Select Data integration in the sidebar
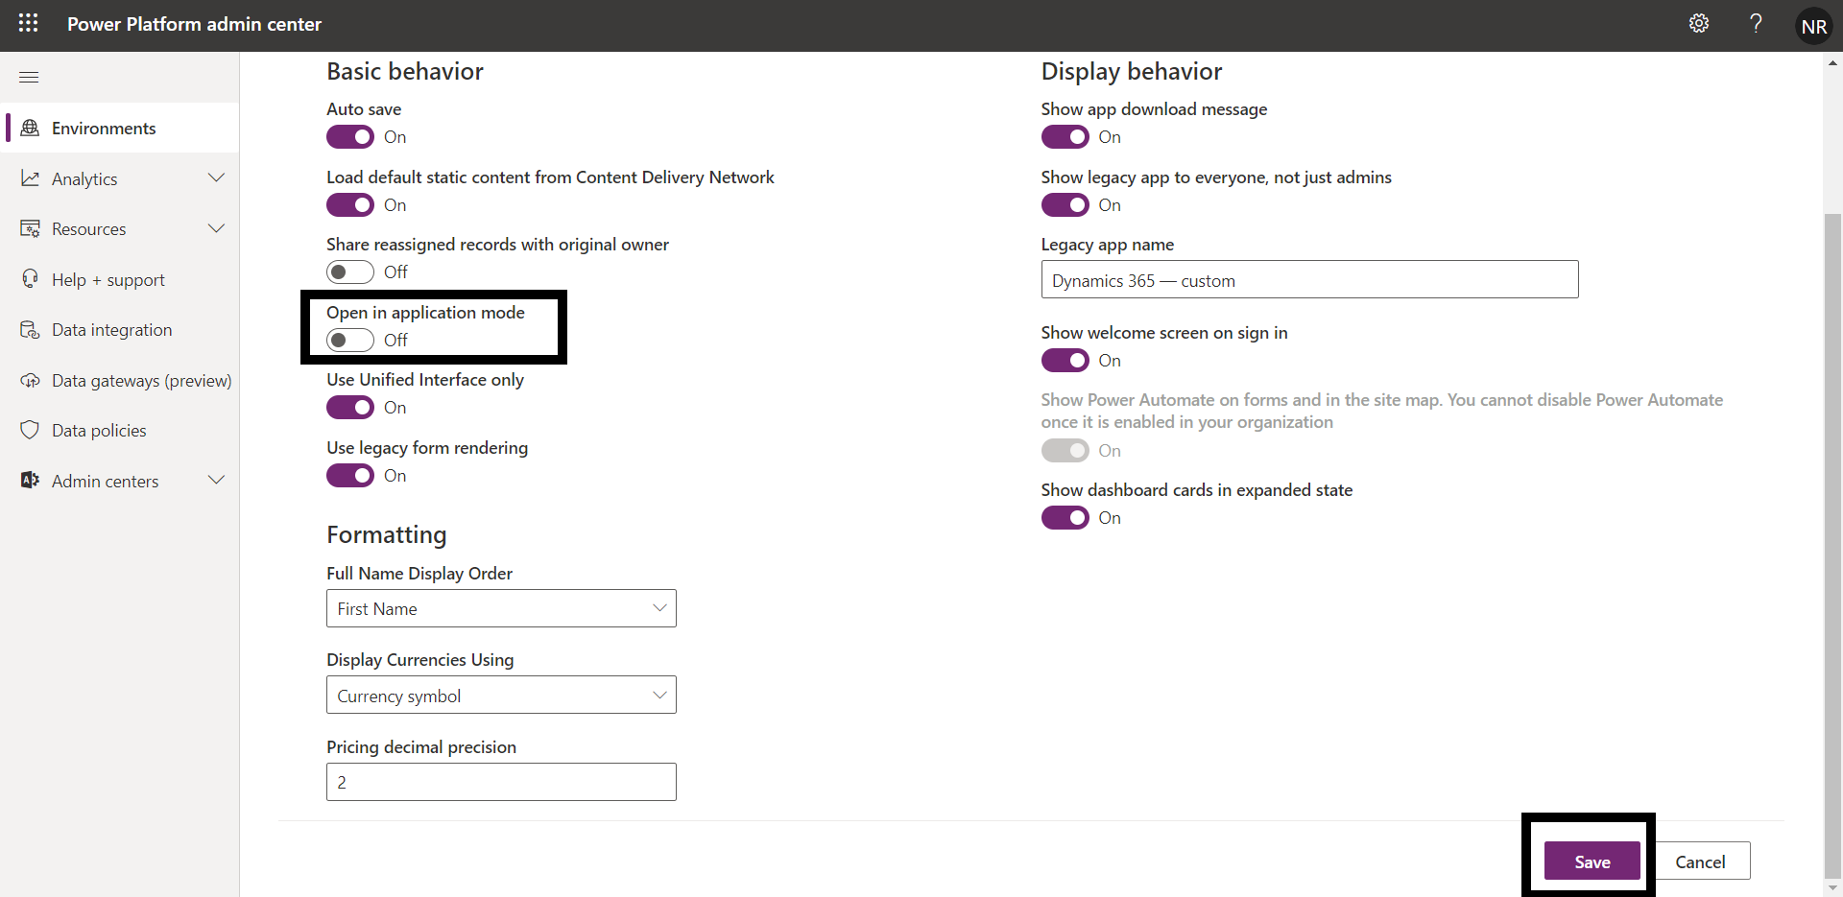Viewport: 1843px width, 897px height. [x=111, y=329]
